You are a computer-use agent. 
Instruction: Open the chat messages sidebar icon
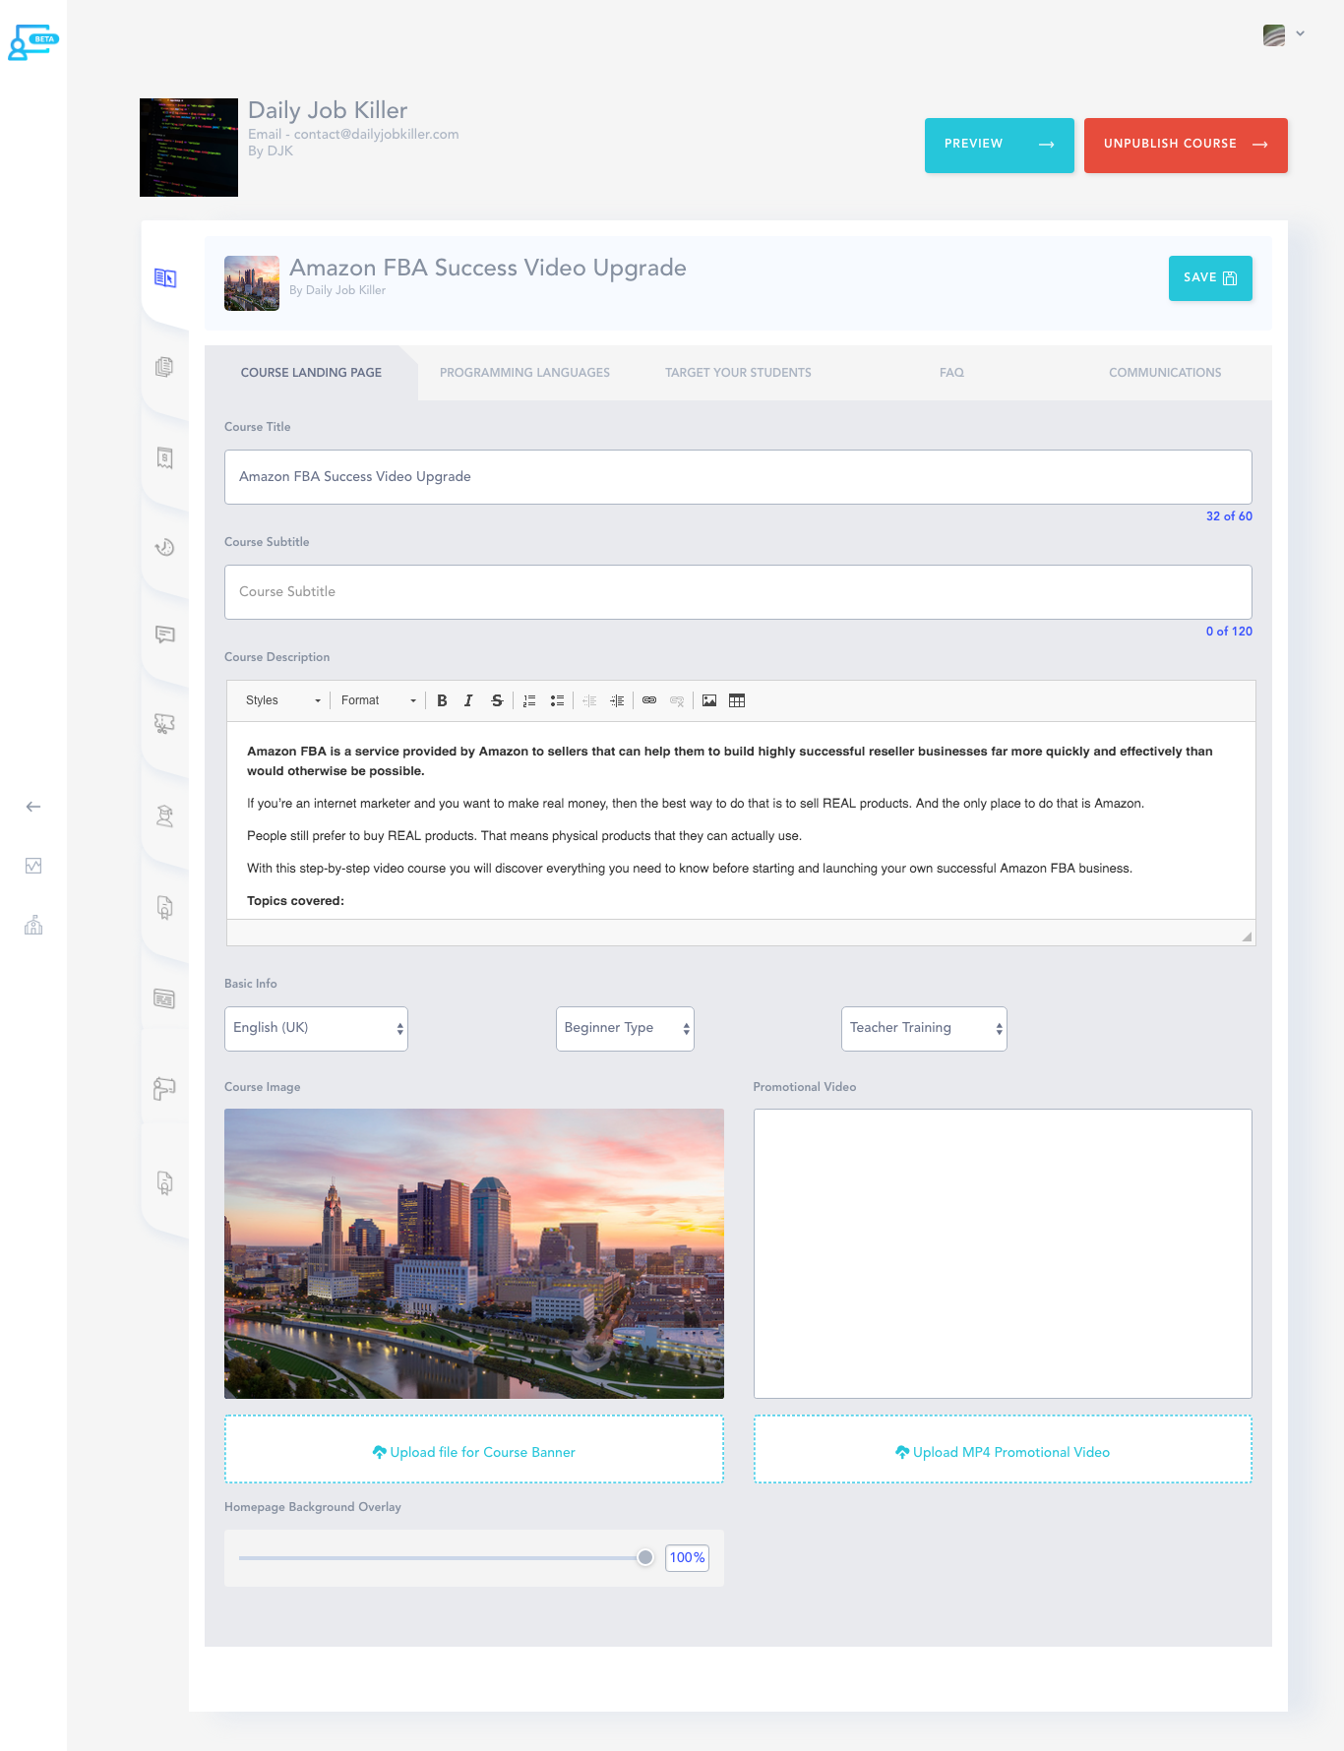165,634
